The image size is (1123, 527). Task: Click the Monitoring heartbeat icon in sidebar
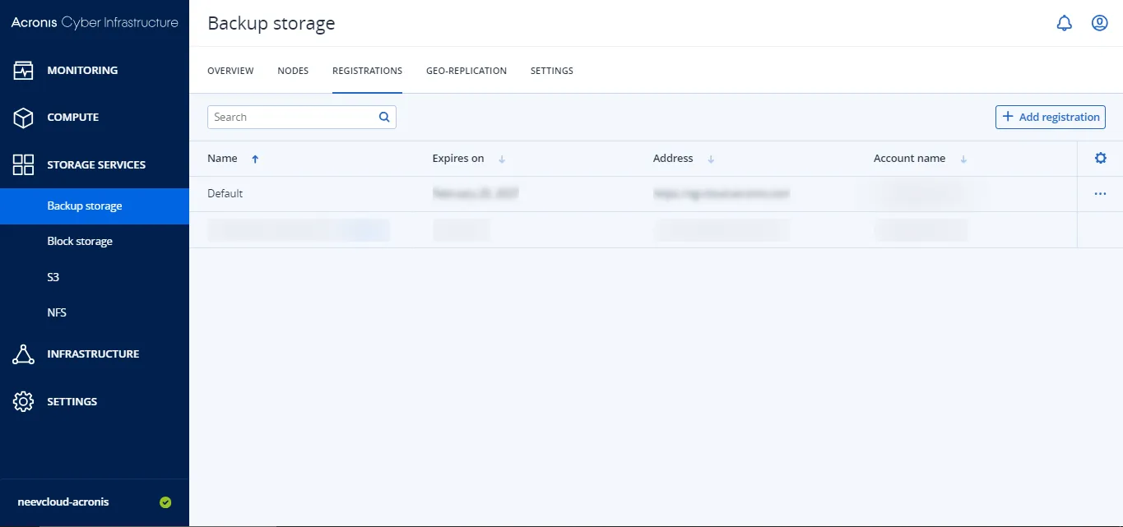coord(23,71)
